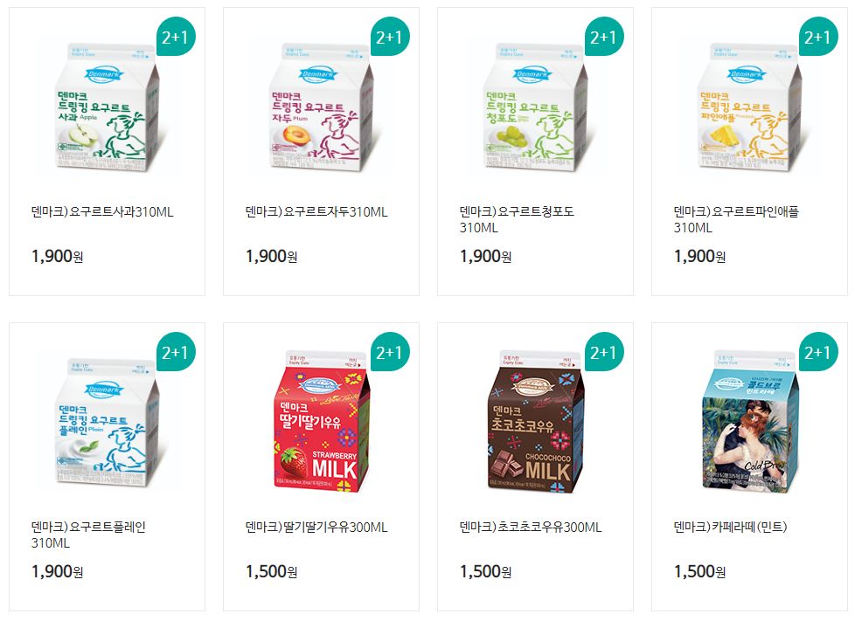Click the 2+1 badge on pineapple yogurt
Viewport: 855px width, 621px height.
[818, 37]
